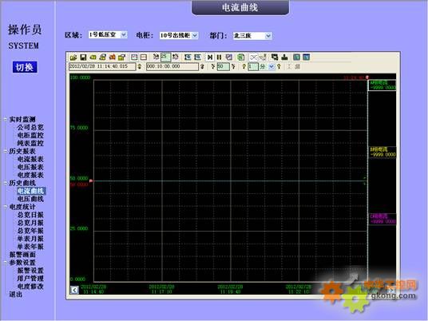Open the 部门 dropdown showing 北三废

click(x=252, y=36)
